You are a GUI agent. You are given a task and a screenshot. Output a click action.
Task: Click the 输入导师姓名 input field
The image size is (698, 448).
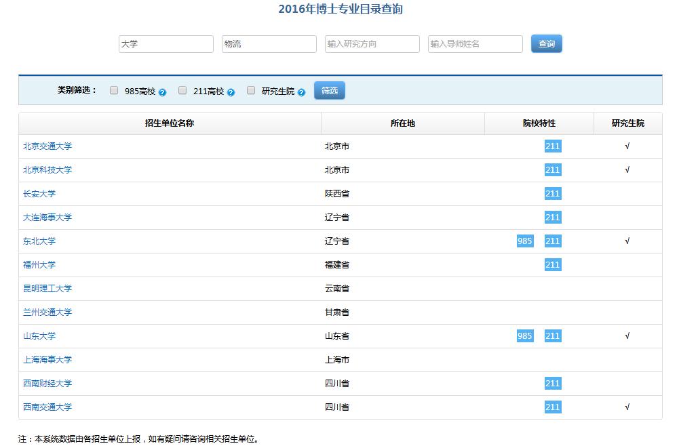(475, 43)
